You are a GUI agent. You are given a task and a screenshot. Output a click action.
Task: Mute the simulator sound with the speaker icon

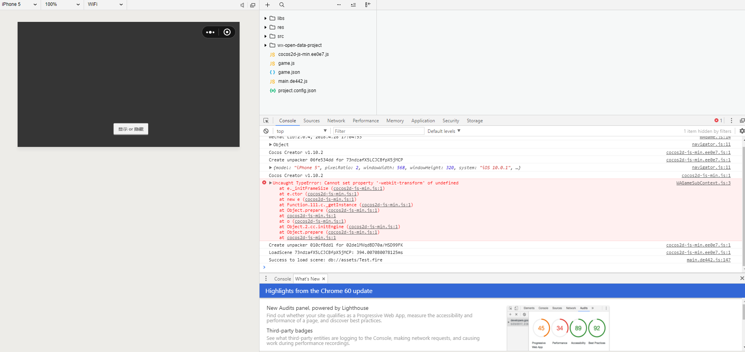point(242,5)
